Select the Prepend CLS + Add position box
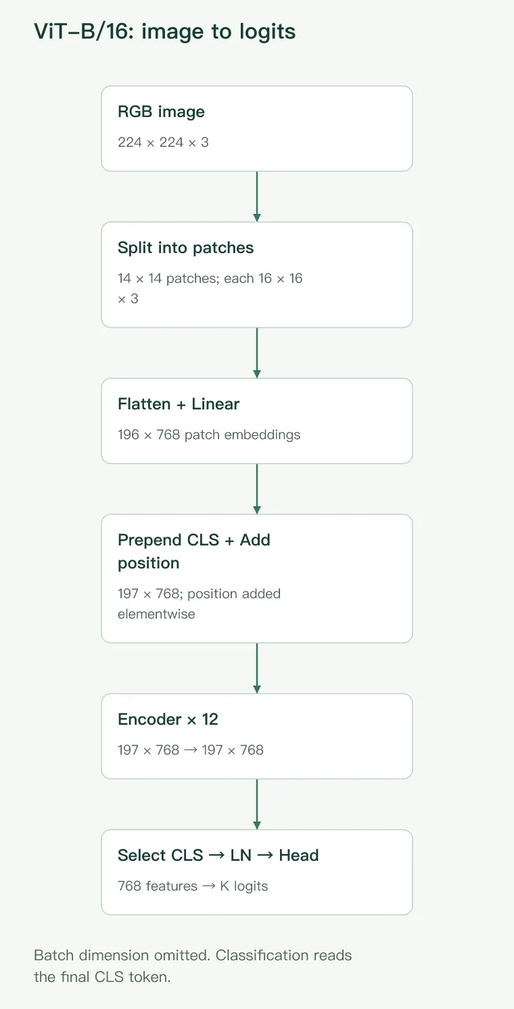This screenshot has width=514, height=1009. point(257,579)
